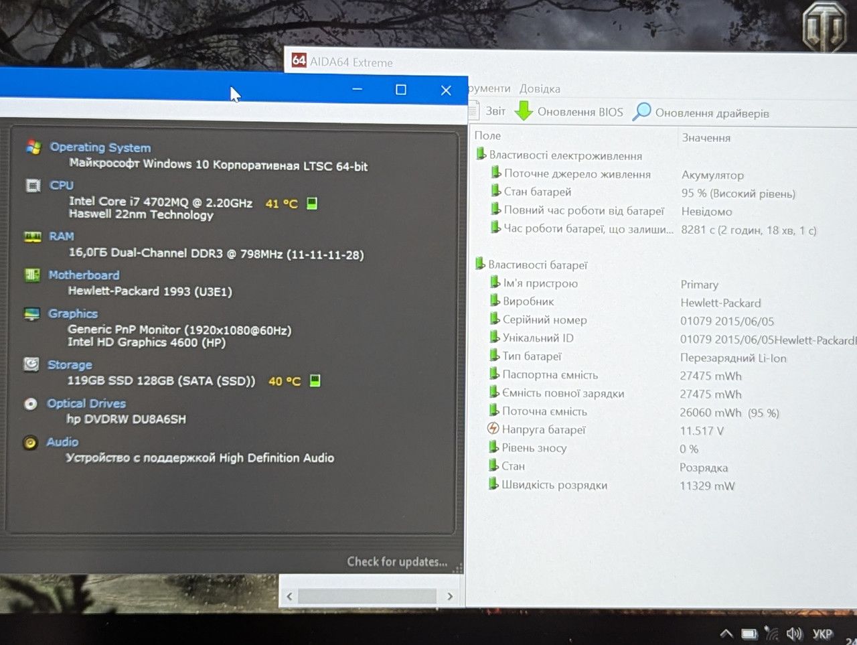Collapse Властивості електроживлення group
The height and width of the screenshot is (645, 857).
click(x=481, y=155)
